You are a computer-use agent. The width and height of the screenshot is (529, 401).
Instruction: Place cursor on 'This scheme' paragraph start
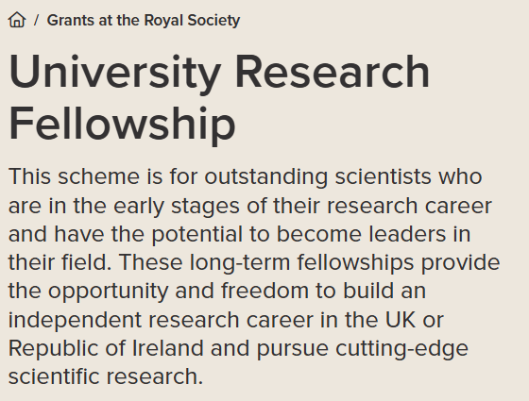coord(74,176)
